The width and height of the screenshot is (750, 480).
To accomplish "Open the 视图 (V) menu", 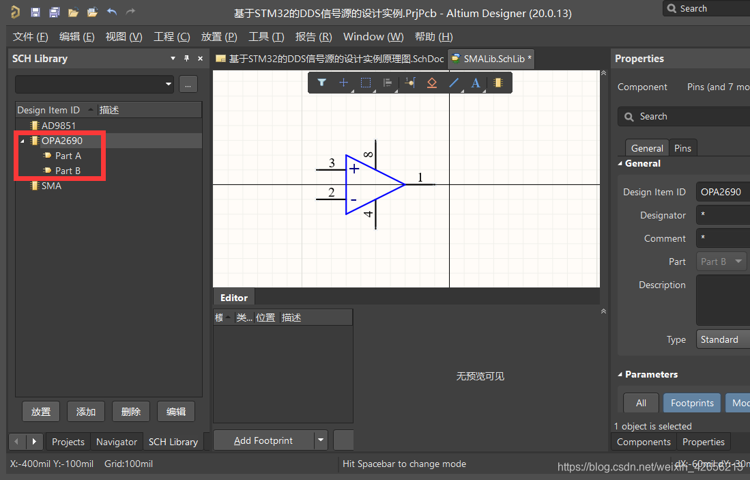I will tap(124, 37).
